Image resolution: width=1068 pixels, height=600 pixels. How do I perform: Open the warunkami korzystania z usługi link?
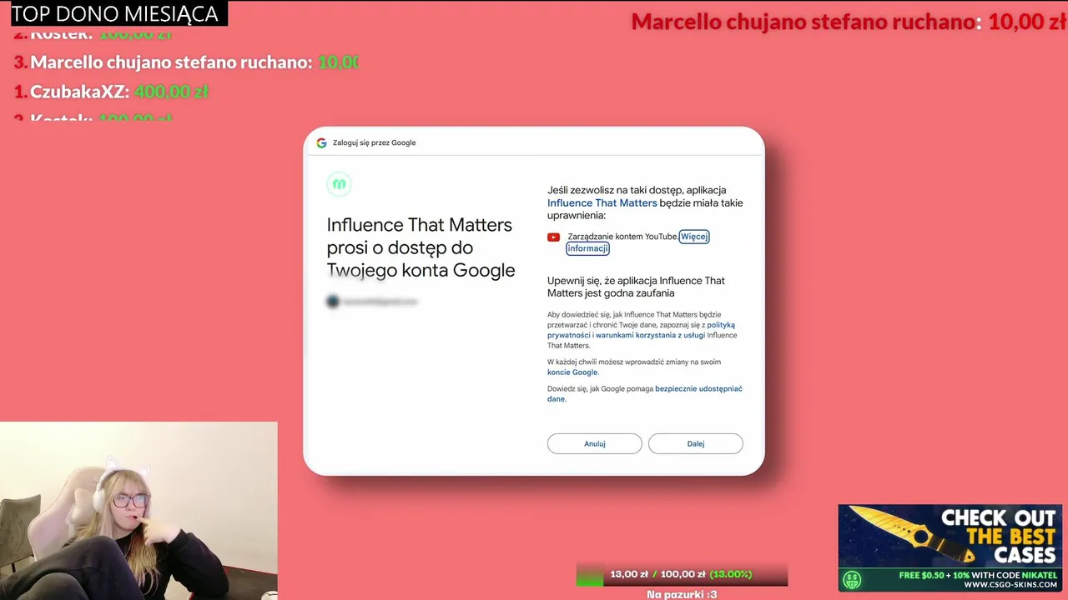point(650,335)
